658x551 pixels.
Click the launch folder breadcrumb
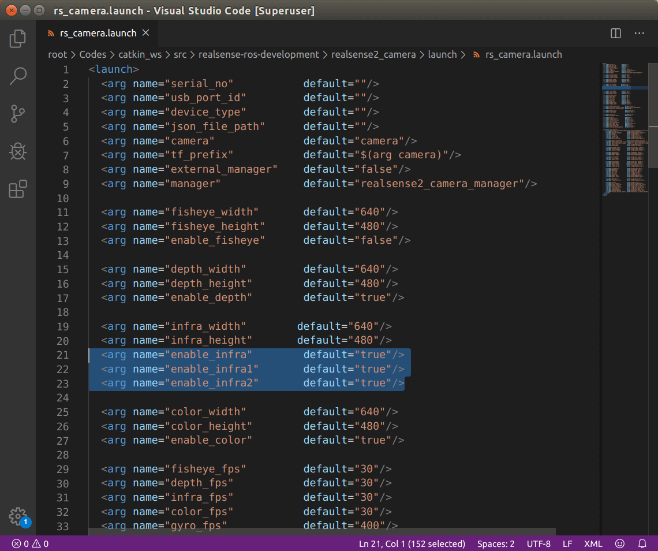click(442, 55)
